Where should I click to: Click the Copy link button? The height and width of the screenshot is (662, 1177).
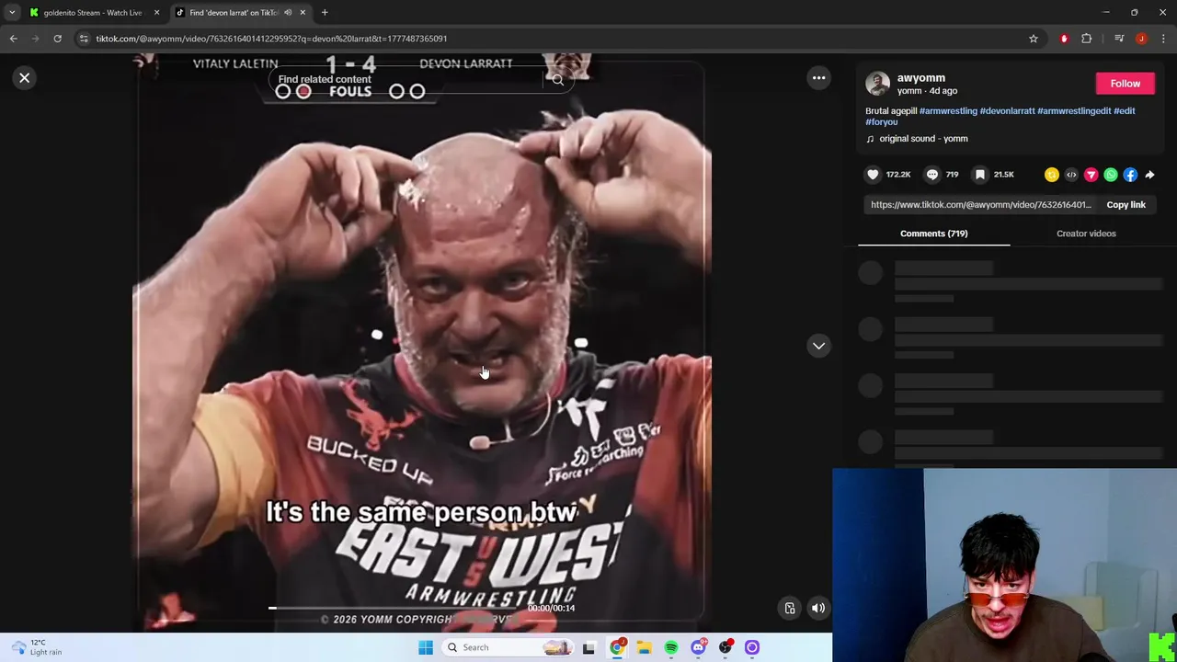click(1126, 205)
